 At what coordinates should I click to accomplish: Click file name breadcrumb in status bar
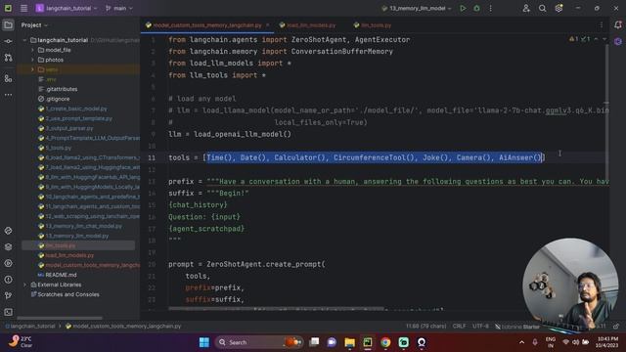click(x=123, y=326)
